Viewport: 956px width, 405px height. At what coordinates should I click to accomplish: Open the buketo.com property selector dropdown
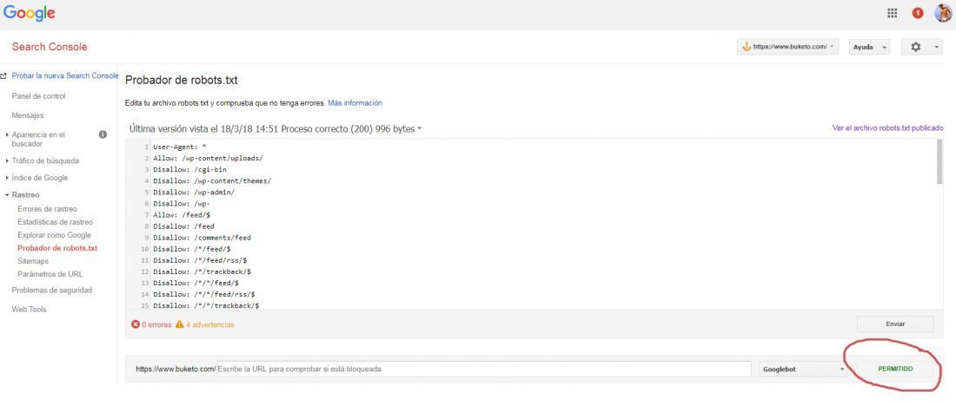[787, 47]
